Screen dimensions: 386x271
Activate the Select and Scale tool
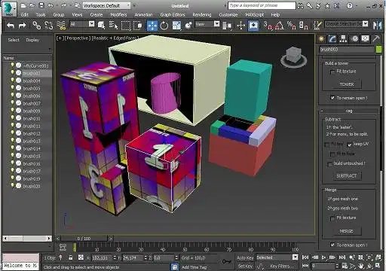coord(176,26)
